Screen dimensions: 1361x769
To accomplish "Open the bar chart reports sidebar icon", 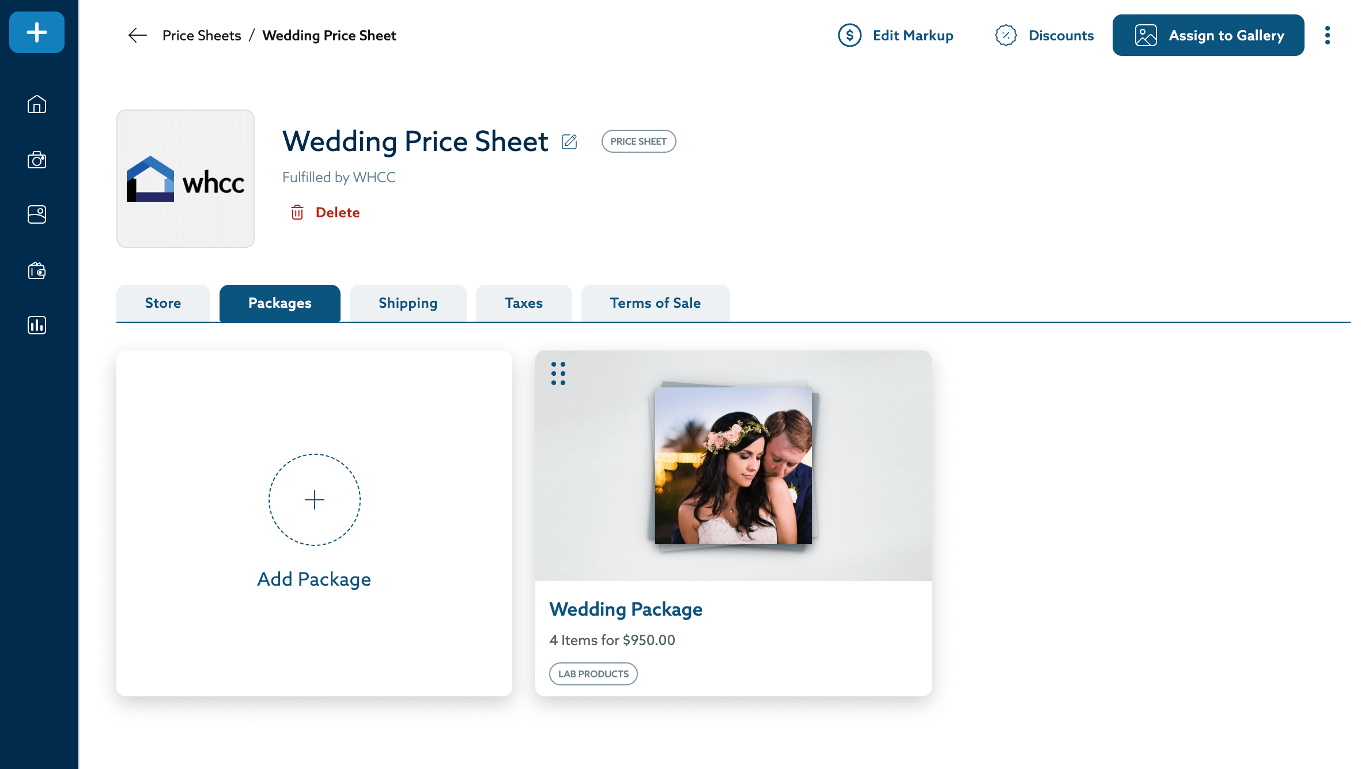I will tap(37, 325).
